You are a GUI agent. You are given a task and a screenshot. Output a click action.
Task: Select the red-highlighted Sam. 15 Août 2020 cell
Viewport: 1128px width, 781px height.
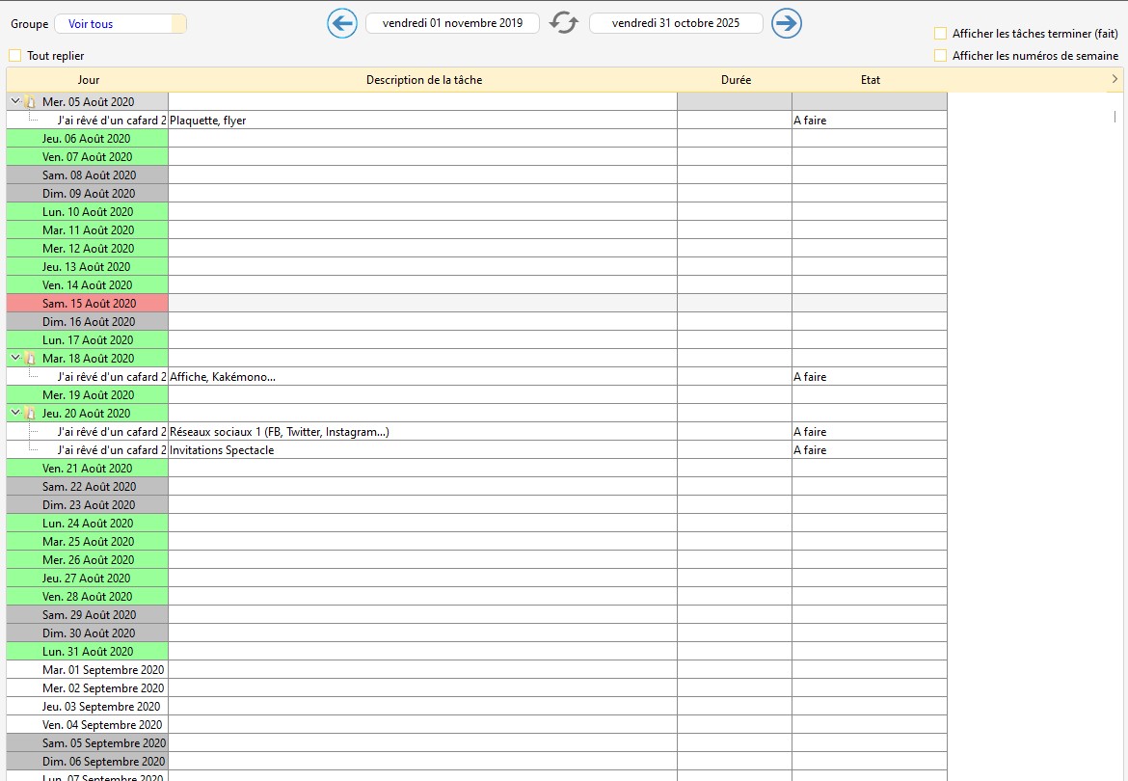(x=88, y=304)
